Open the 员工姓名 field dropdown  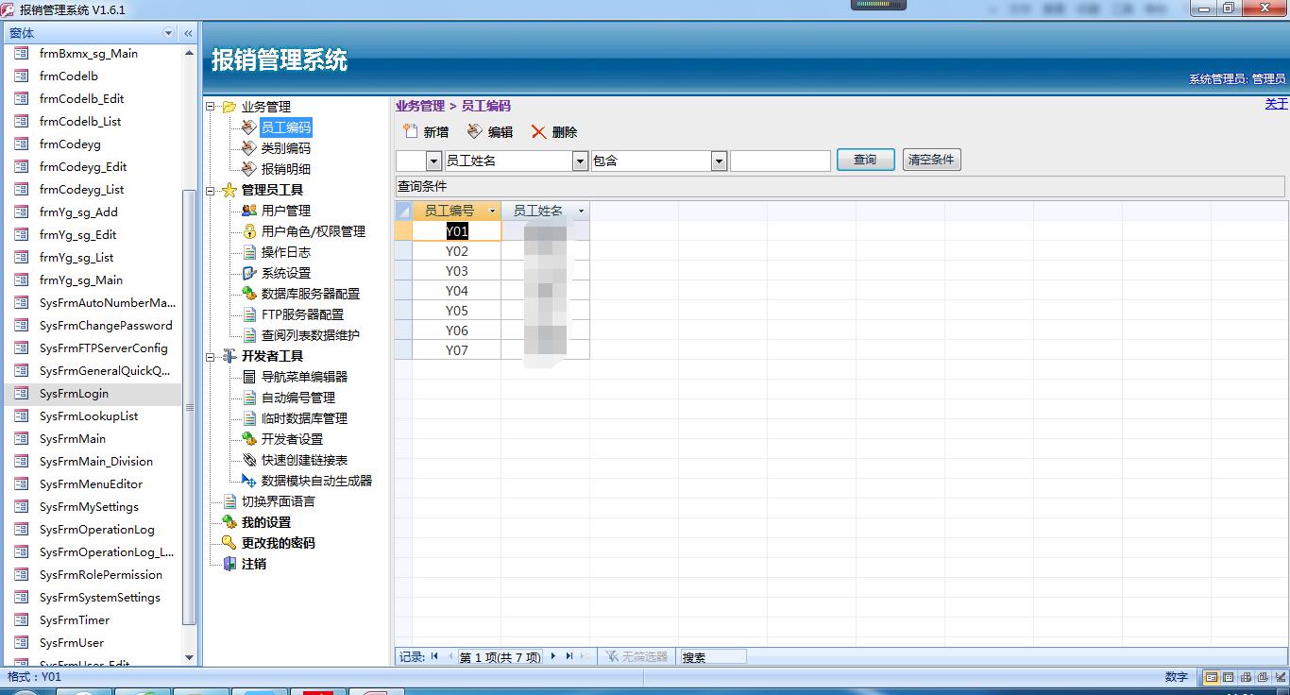point(580,161)
